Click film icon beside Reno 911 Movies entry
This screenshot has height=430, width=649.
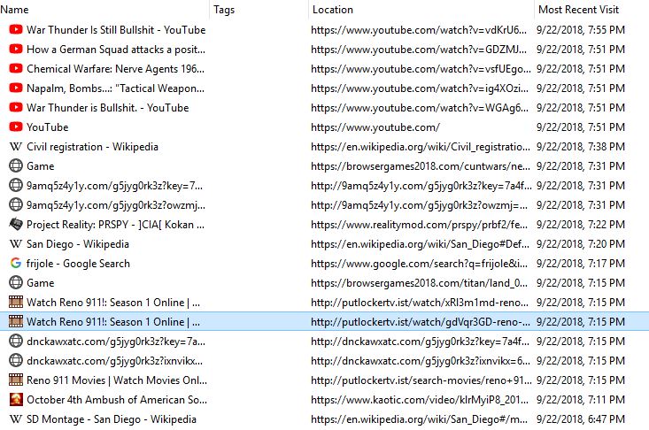[x=16, y=380]
